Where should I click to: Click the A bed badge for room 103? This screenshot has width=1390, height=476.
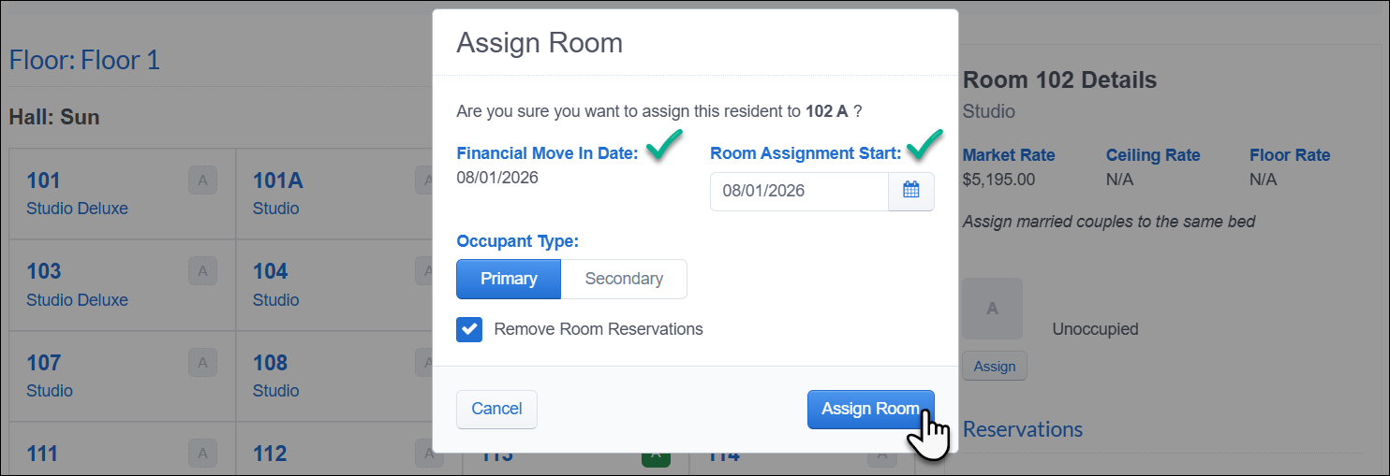tap(202, 272)
